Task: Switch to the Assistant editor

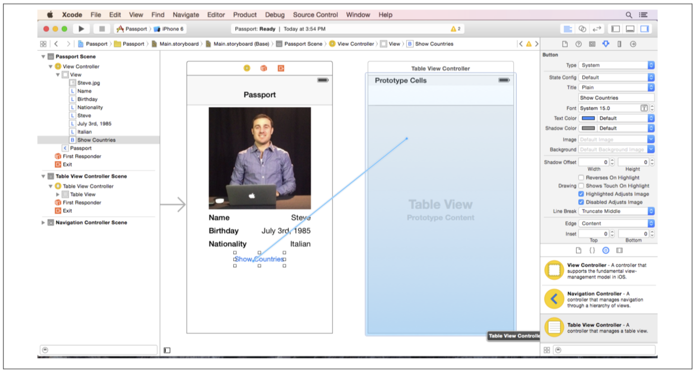Action: (x=582, y=29)
